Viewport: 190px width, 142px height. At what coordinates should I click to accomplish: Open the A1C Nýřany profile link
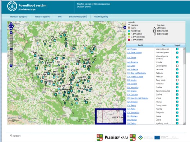tap(132, 49)
